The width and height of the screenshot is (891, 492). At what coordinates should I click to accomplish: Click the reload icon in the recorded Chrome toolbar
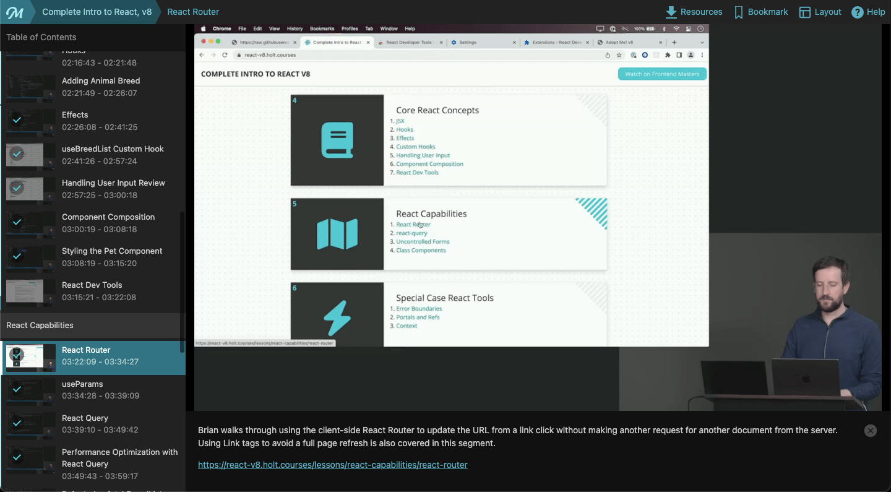coord(226,54)
